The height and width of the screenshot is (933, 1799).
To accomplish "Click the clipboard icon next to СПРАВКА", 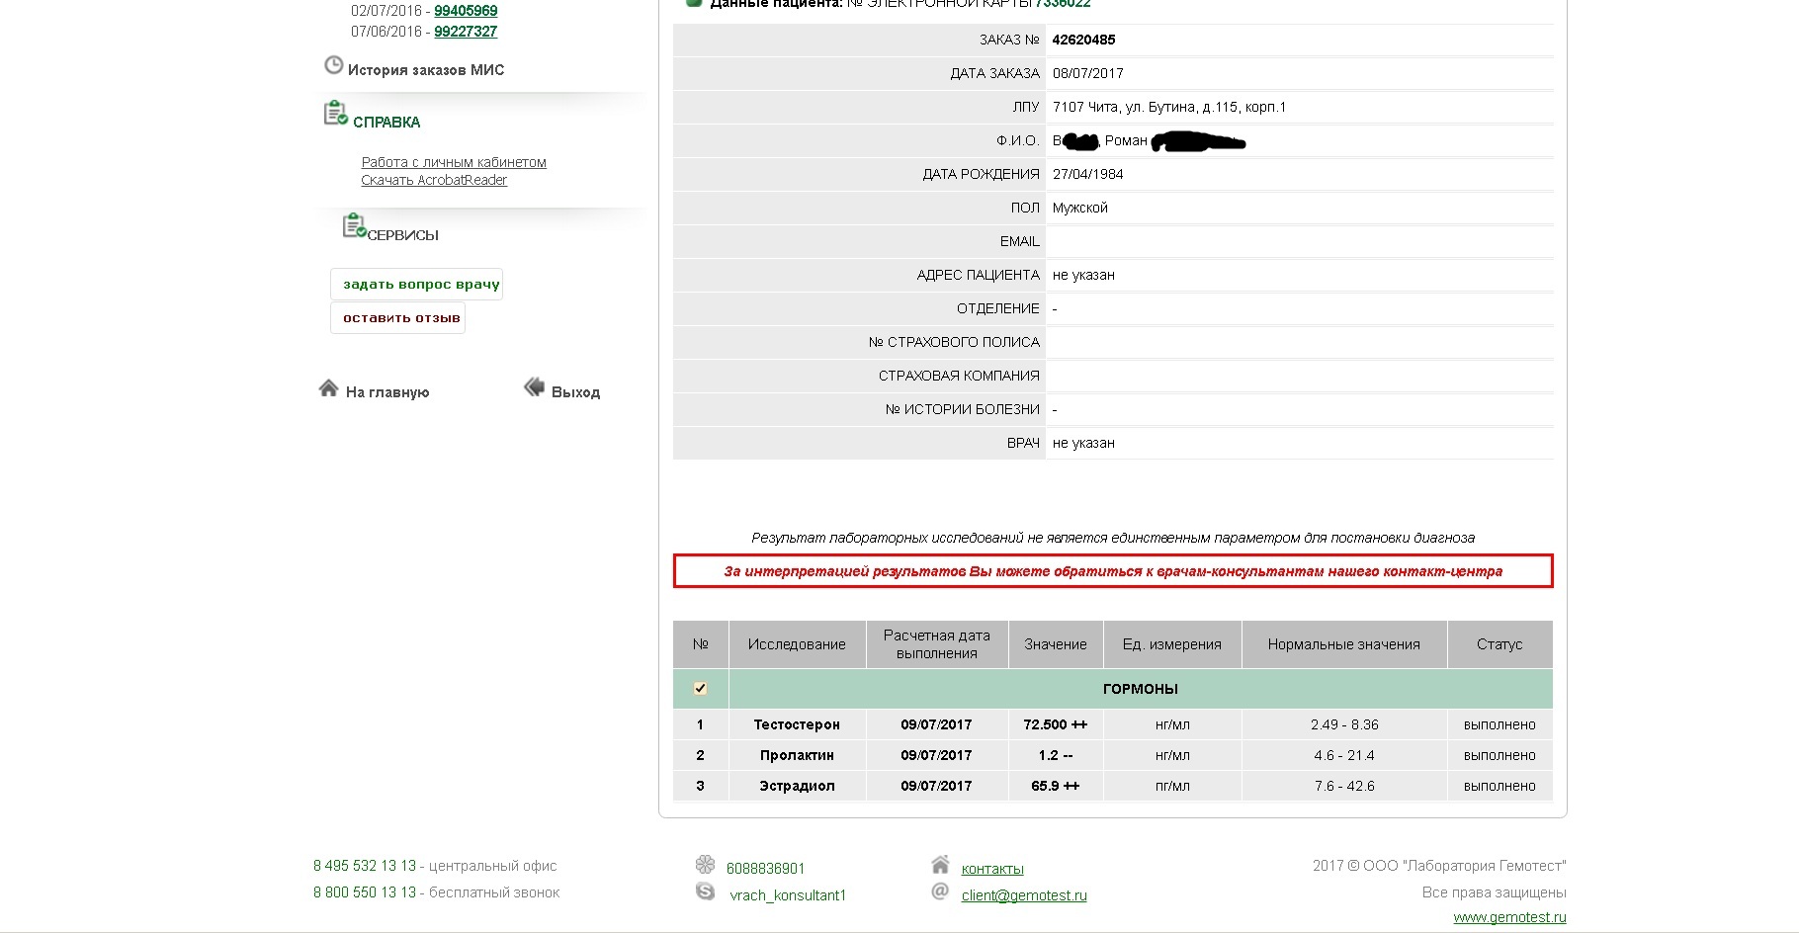I will tap(335, 114).
